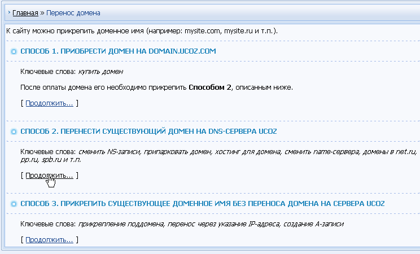This screenshot has height=254, width=420.
Task: Click the bullet icon beside Способ 2 heading
Action: (14, 132)
